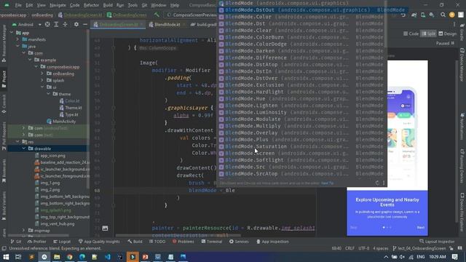Click the gutter image preview icon

(105, 228)
